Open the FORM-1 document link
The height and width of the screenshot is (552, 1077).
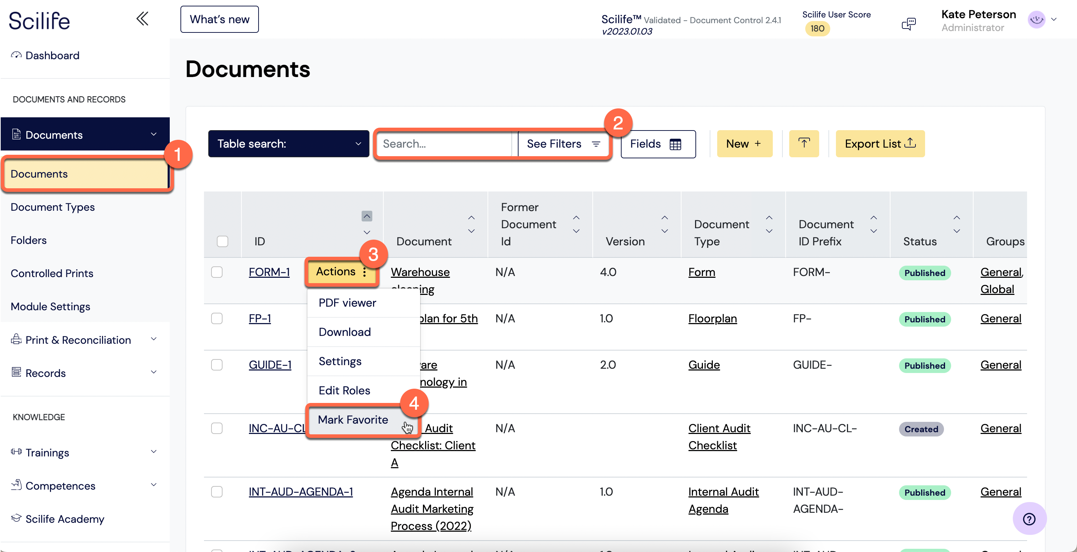[269, 272]
